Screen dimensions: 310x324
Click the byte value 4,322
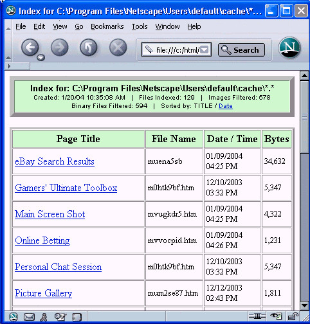click(x=273, y=214)
